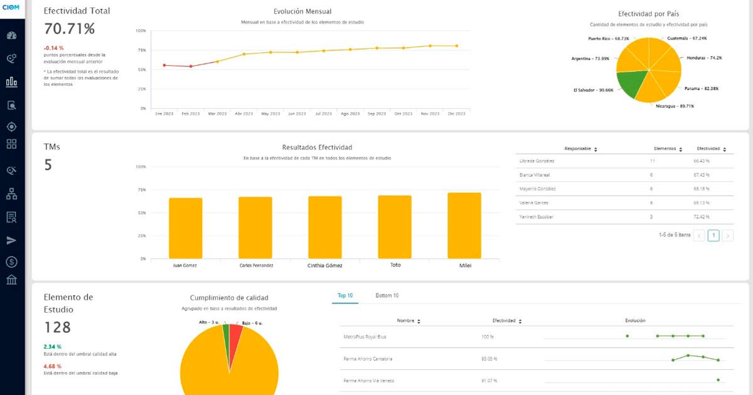Click the Milei bar in Resultados chart
Viewport: 753px width, 395px height.
(464, 226)
